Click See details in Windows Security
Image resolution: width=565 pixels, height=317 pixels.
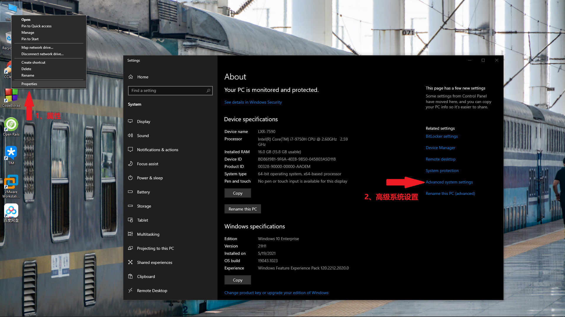coord(253,102)
